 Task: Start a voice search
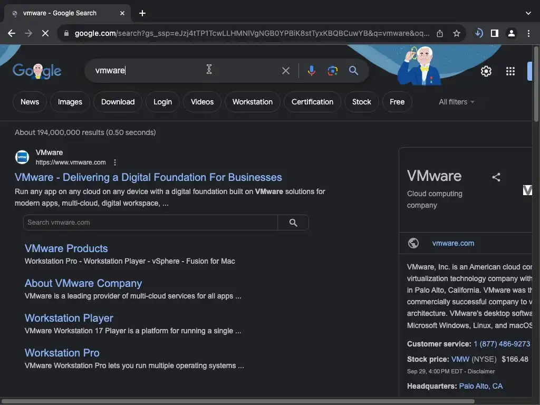tap(311, 71)
